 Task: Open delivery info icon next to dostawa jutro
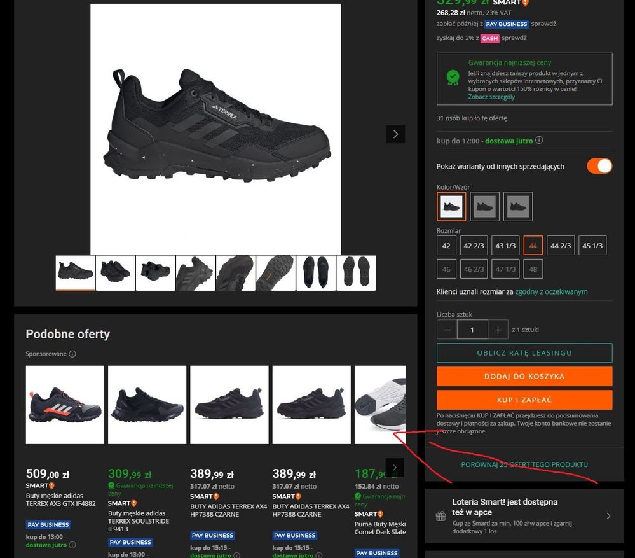(539, 140)
